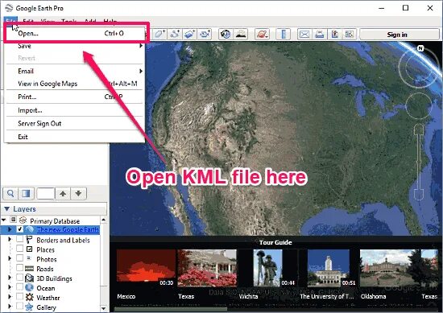443x313 pixels.
Task: Expand The new Google Earth node
Action: click(10, 229)
